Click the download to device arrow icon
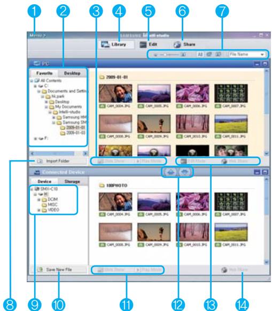The width and height of the screenshot is (272, 311). click(185, 172)
